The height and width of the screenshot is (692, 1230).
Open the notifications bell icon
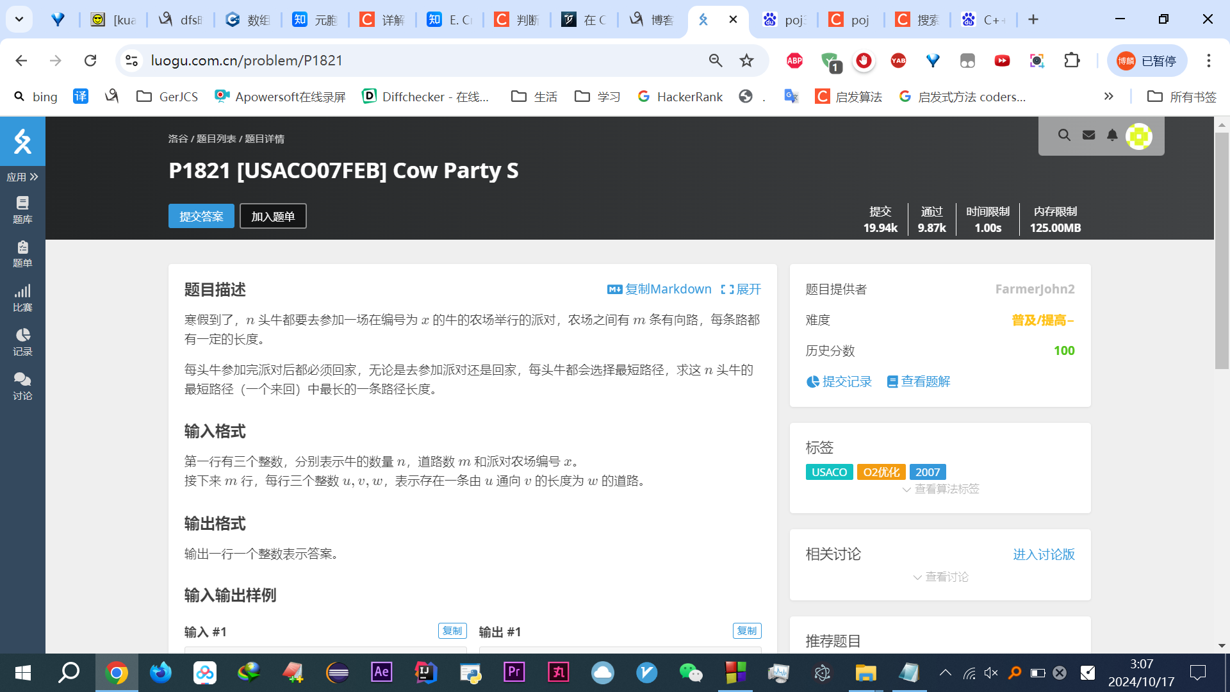pyautogui.click(x=1112, y=135)
